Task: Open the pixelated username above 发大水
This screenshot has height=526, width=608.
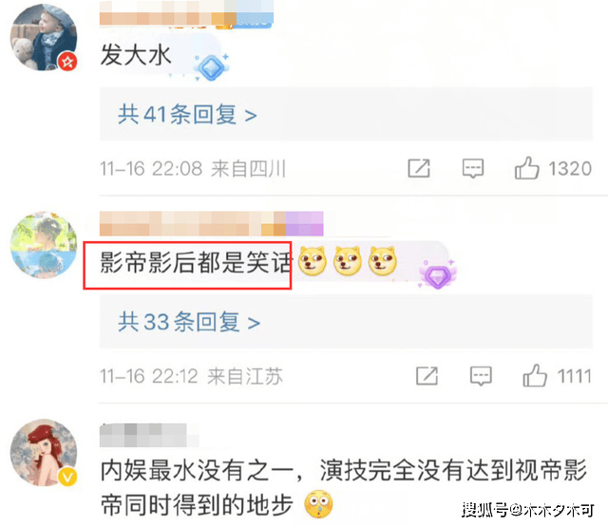Action: [x=186, y=13]
